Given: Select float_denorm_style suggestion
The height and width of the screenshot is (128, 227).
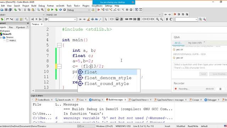Looking at the screenshot, I should pyautogui.click(x=107, y=78).
